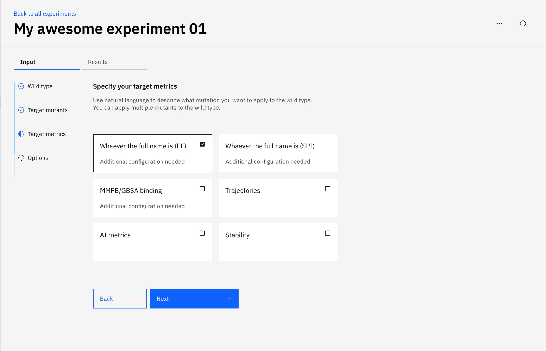Viewport: 546px width, 351px height.
Task: Go to Wild type step
Action: [40, 86]
